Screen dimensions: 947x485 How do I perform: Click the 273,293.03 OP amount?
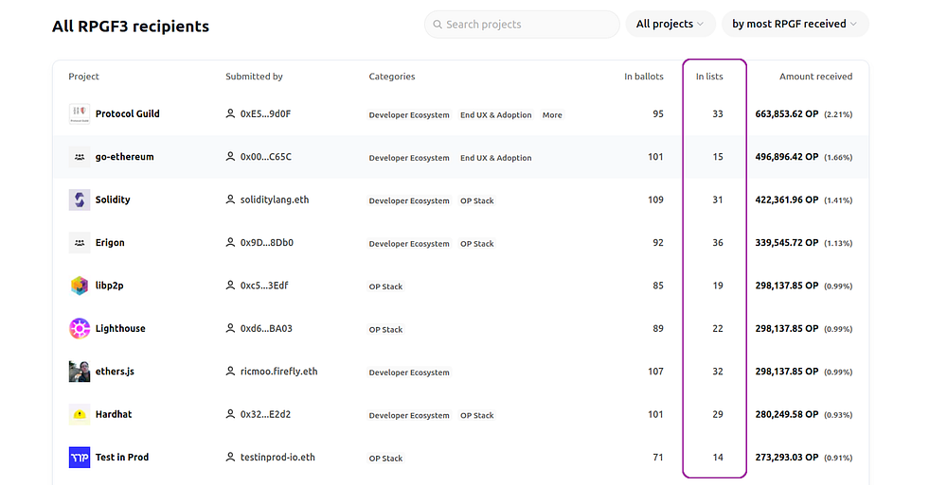coord(787,458)
